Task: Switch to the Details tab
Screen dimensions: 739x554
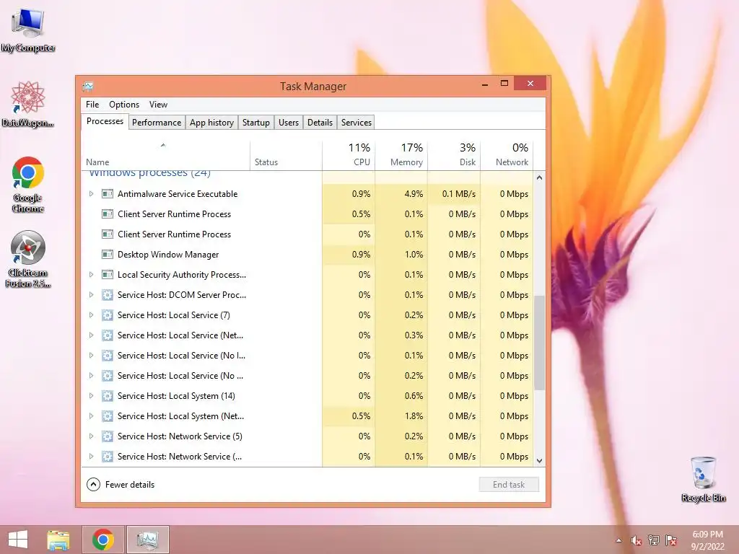Action: (x=320, y=123)
